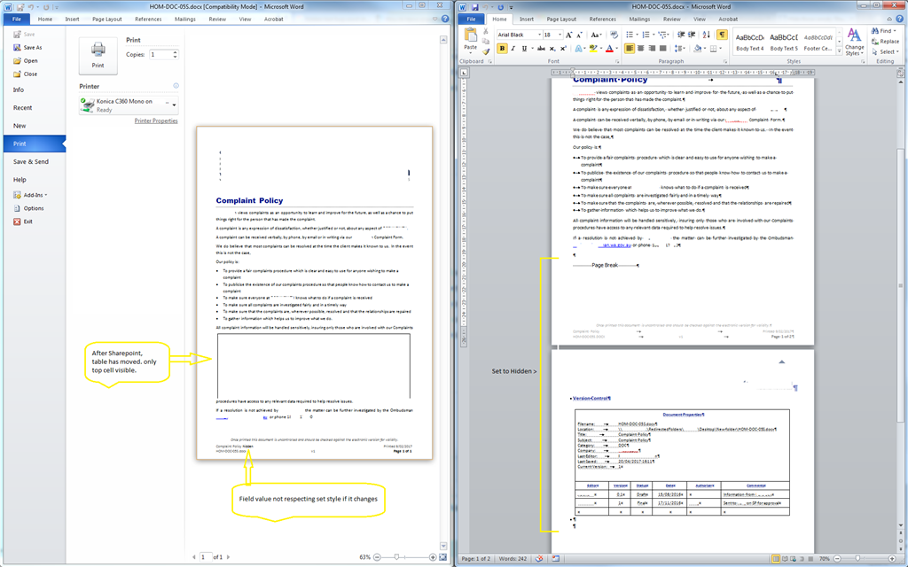Viewport: 908px width, 567px height.
Task: Open the Save & Send section
Action: tap(31, 161)
